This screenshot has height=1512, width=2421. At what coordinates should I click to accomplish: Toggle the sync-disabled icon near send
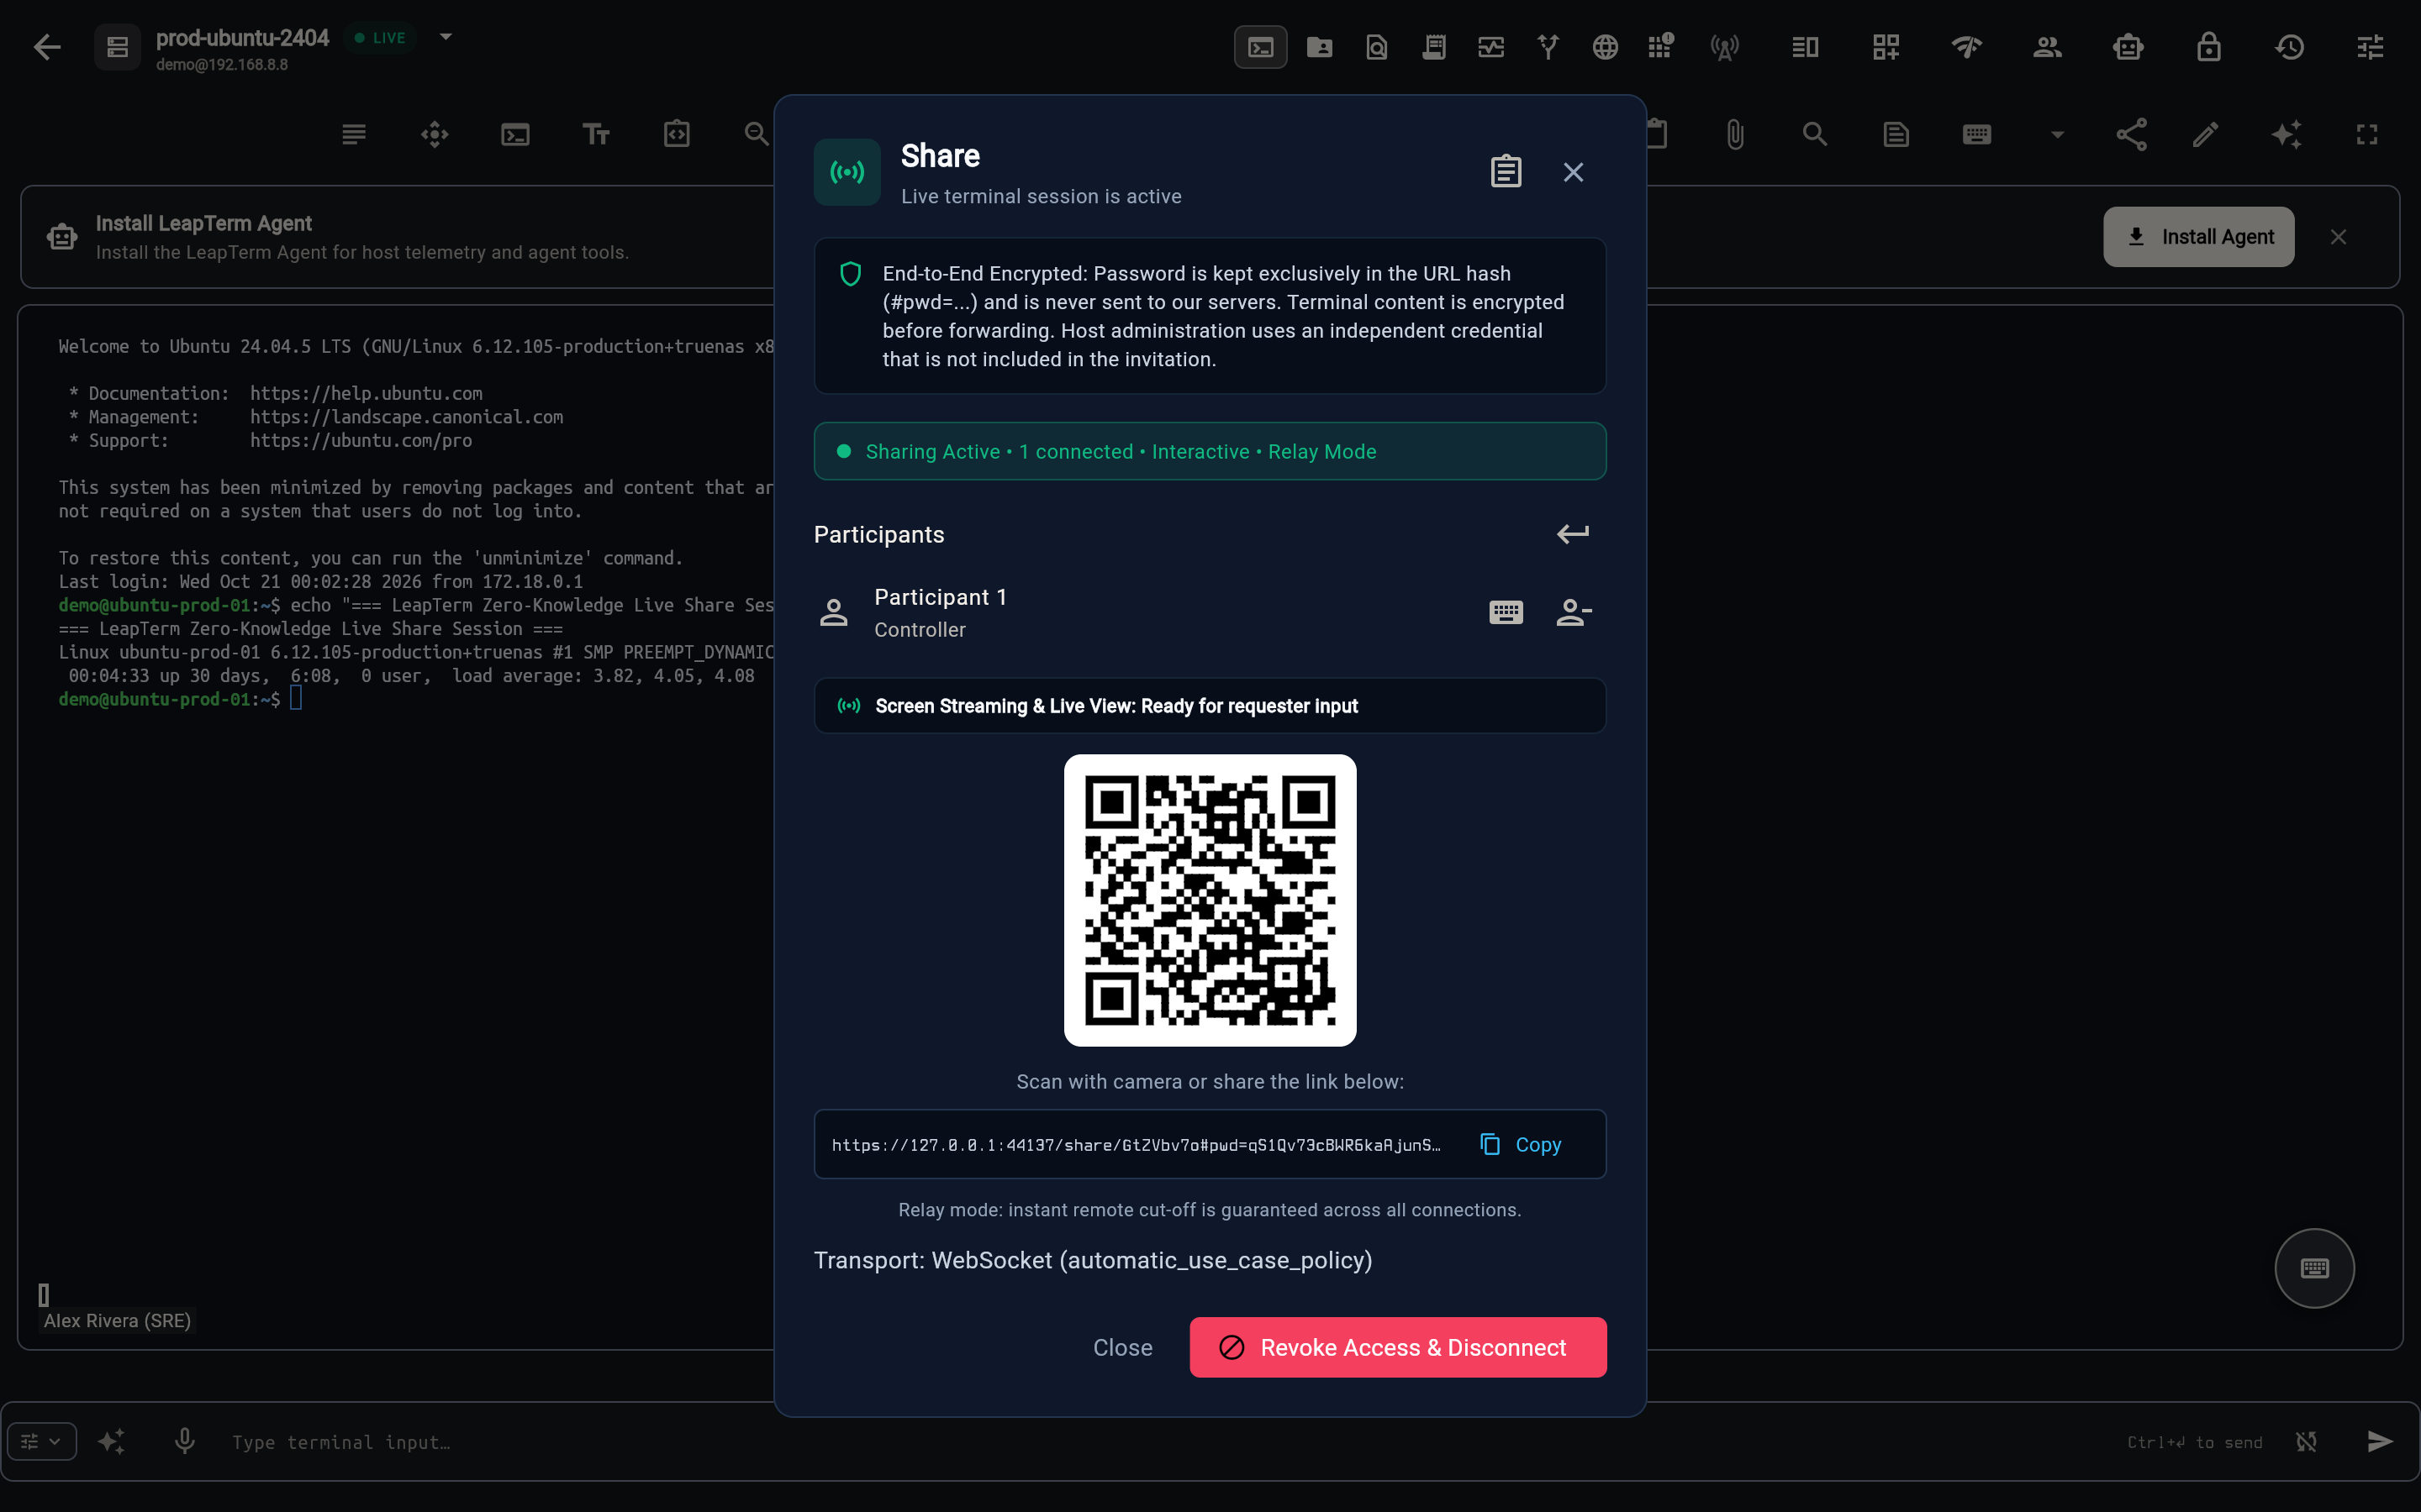[2306, 1441]
